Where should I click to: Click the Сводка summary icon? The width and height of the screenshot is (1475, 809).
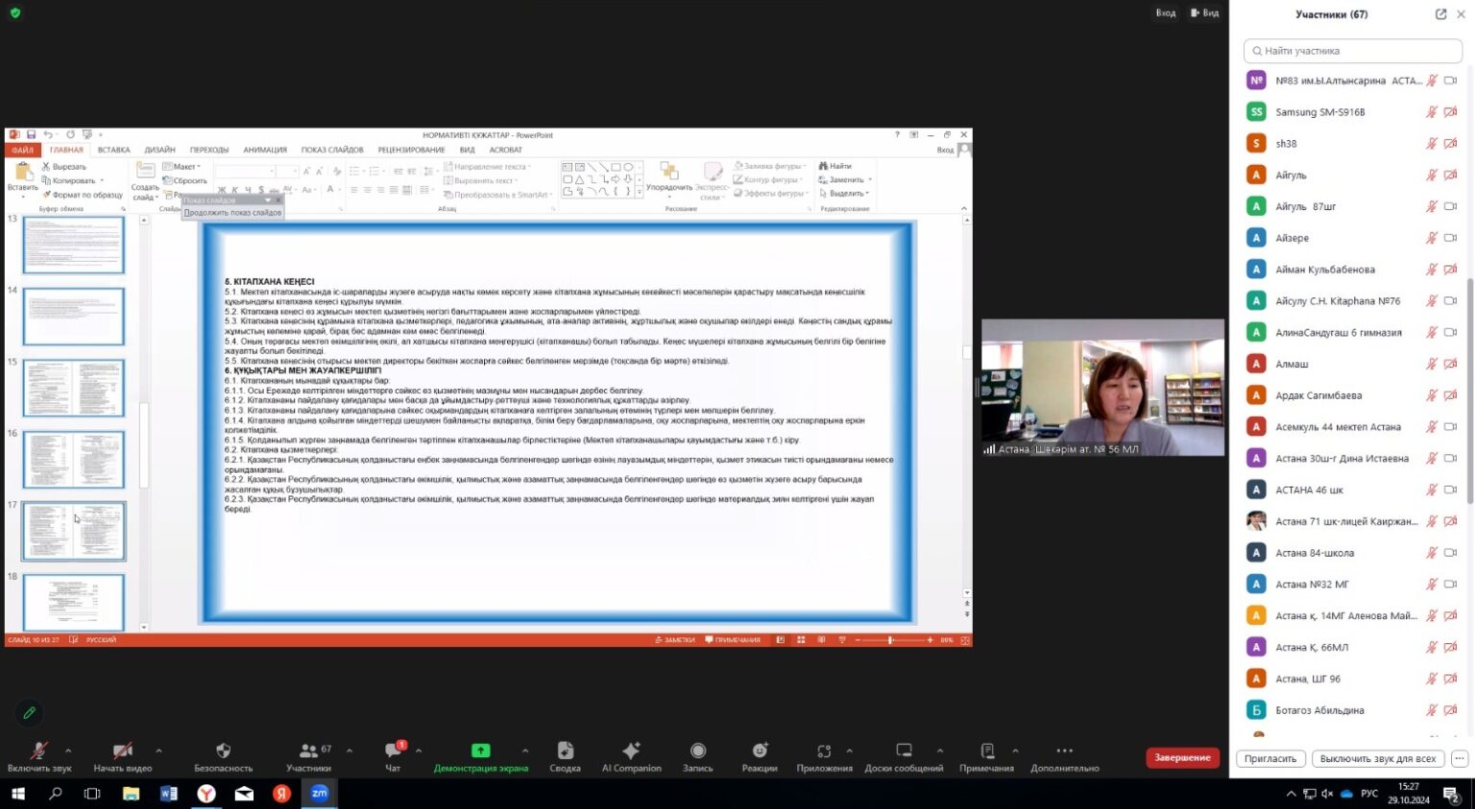point(565,751)
